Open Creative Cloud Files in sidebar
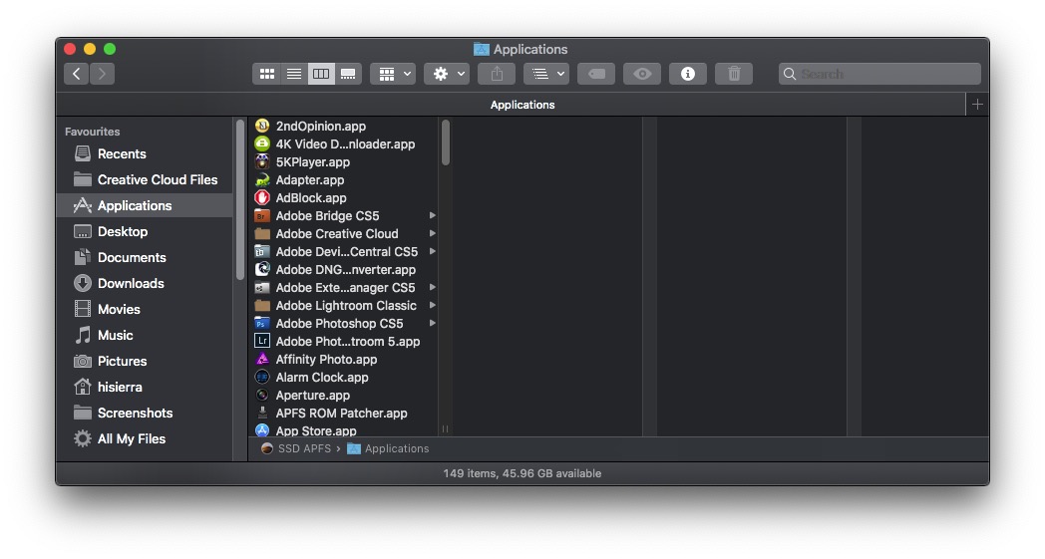Viewport: 1045px width, 559px height. tap(146, 180)
